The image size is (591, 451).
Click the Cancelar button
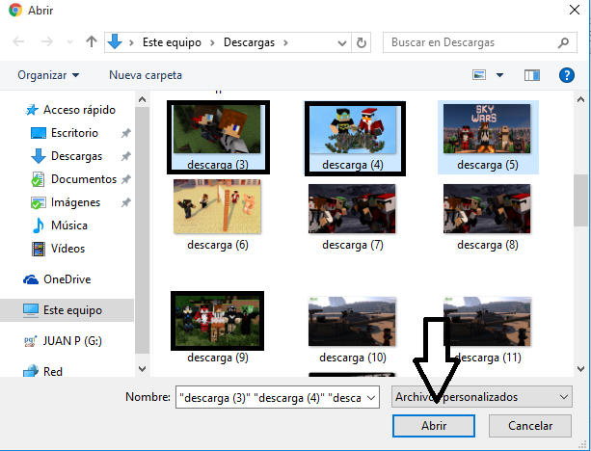pos(530,426)
